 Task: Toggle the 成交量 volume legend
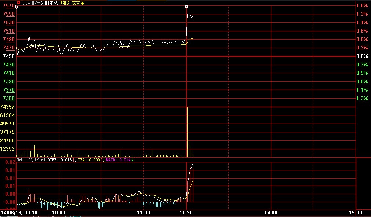click(78, 3)
